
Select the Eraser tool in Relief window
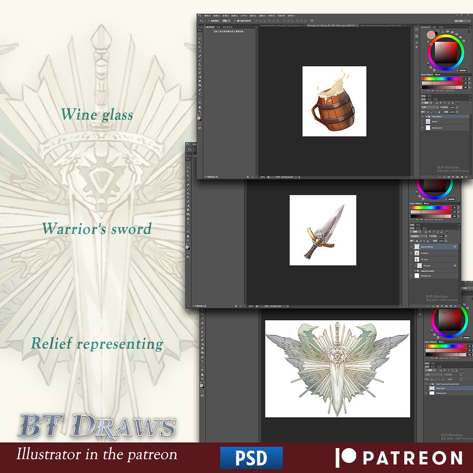(x=202, y=340)
